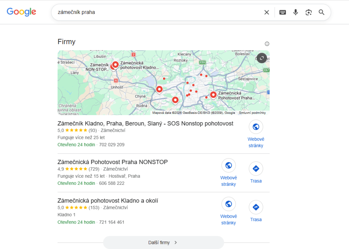This screenshot has width=349, height=249.
Task: Click the magnifying glass search button
Action: pyautogui.click(x=321, y=12)
